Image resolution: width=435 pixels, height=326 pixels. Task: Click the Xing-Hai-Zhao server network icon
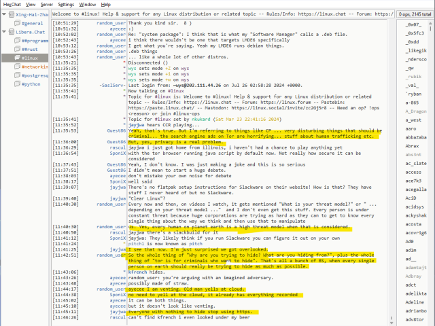pyautogui.click(x=11, y=14)
